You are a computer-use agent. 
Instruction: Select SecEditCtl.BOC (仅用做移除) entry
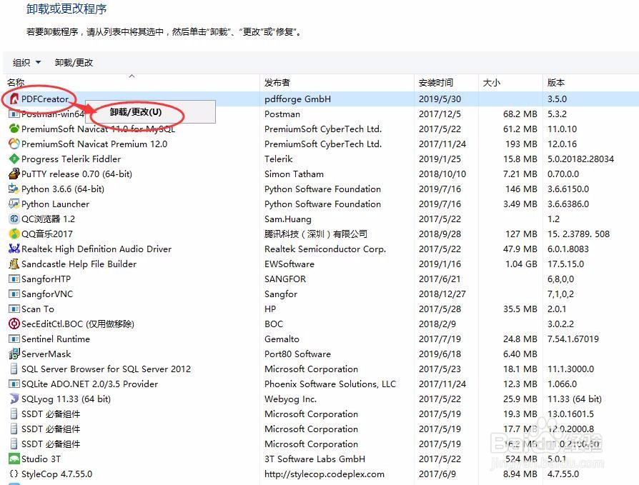[x=77, y=324]
